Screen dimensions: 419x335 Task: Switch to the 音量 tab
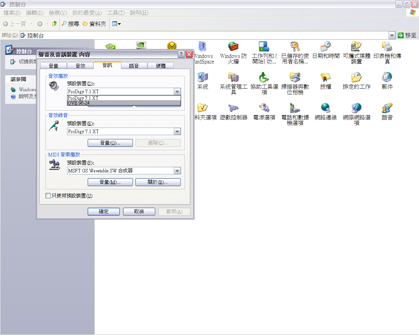point(54,66)
